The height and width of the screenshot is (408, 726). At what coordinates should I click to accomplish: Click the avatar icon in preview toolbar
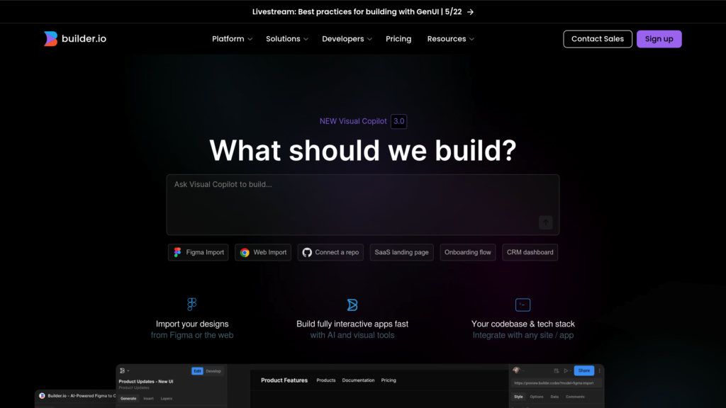[516, 370]
